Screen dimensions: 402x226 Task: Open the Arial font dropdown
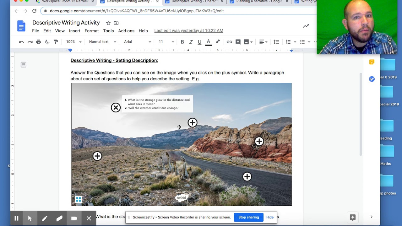[x=137, y=42]
